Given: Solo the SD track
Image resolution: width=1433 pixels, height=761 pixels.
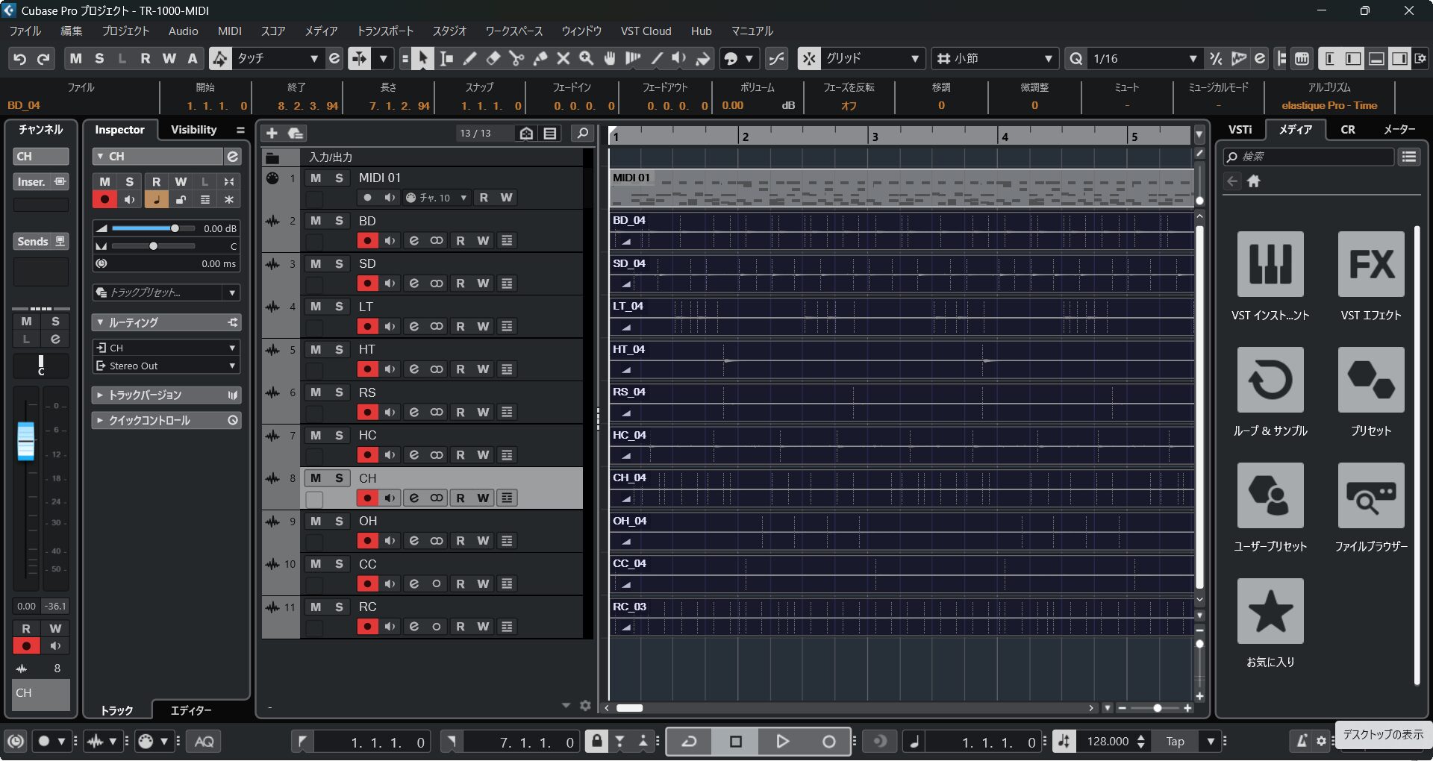Looking at the screenshot, I should coord(339,264).
